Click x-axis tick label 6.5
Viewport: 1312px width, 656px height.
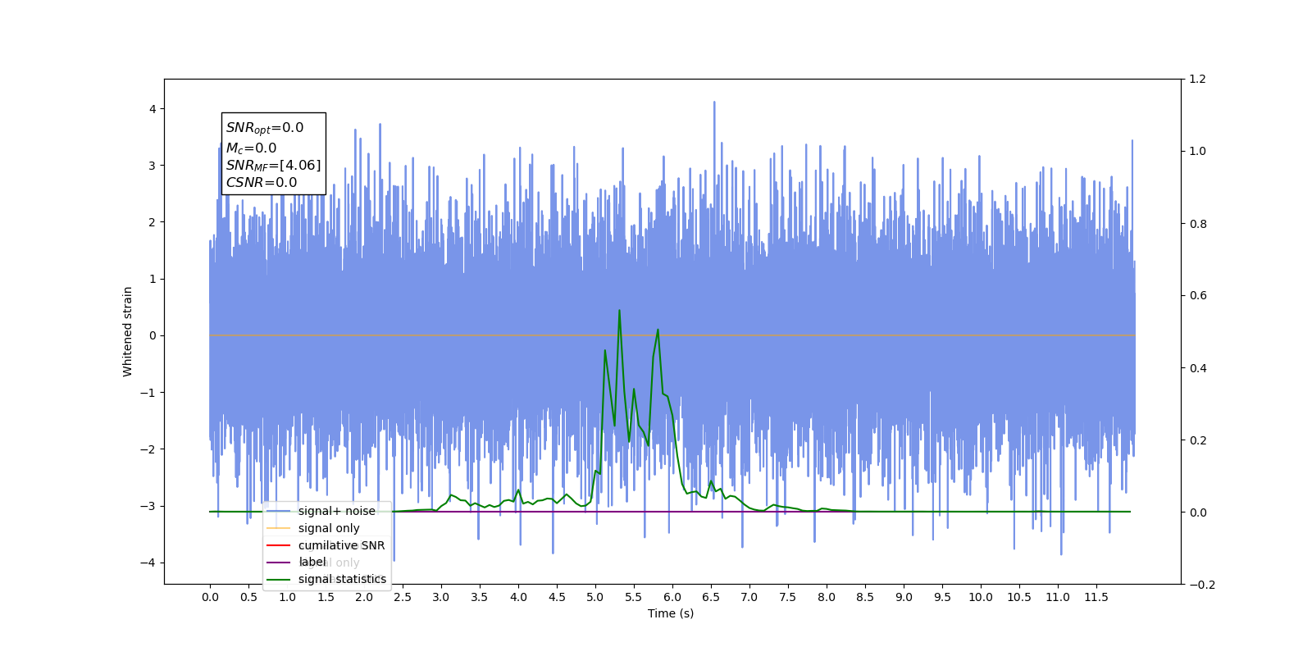(x=711, y=597)
